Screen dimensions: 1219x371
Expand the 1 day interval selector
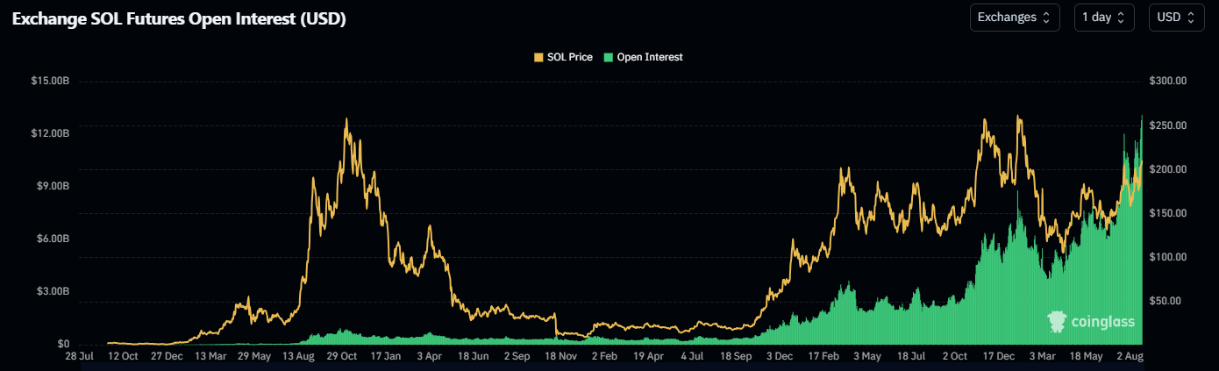1104,18
